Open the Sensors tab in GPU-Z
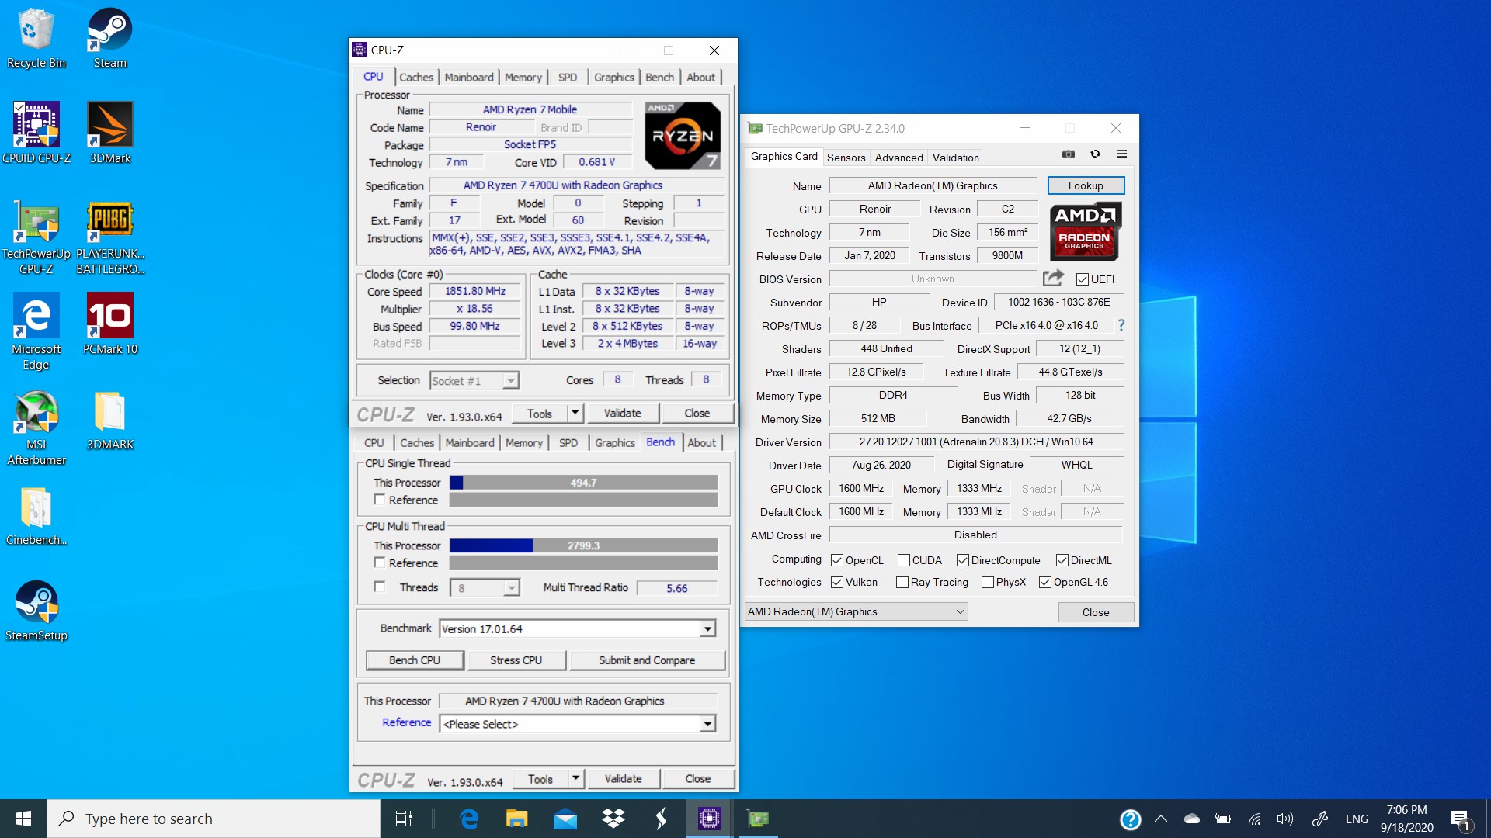Image resolution: width=1491 pixels, height=838 pixels. (846, 158)
